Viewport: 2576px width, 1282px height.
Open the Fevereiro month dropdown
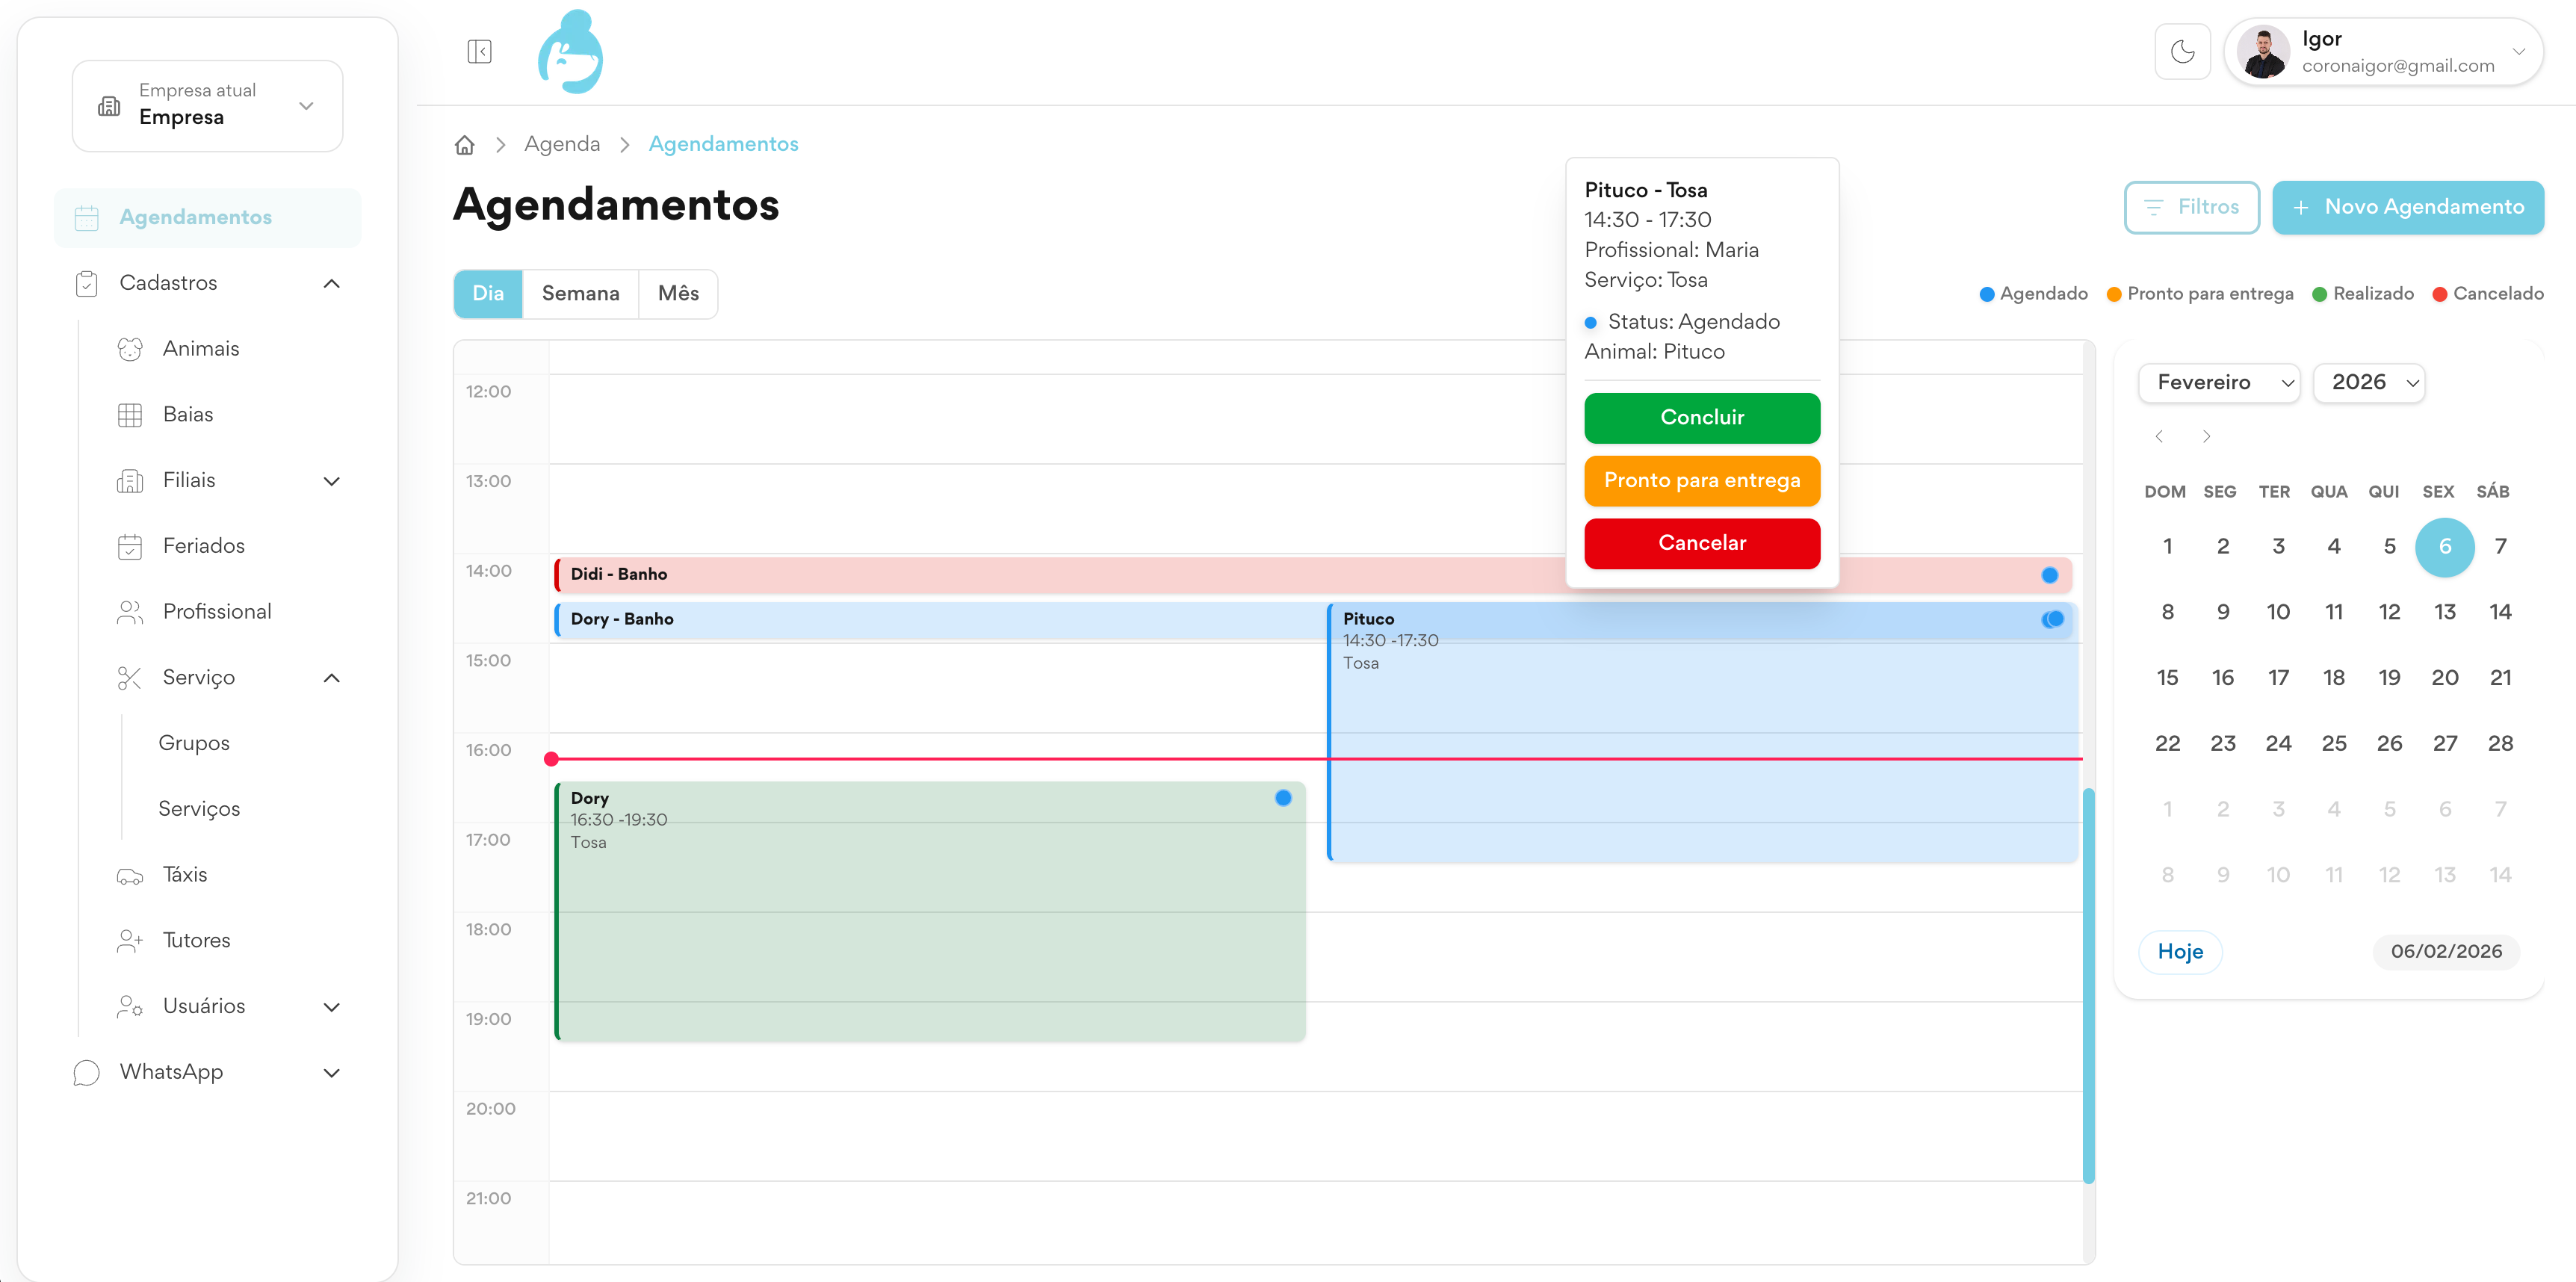point(2218,383)
